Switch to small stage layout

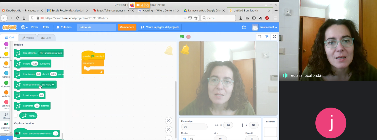[259, 37]
